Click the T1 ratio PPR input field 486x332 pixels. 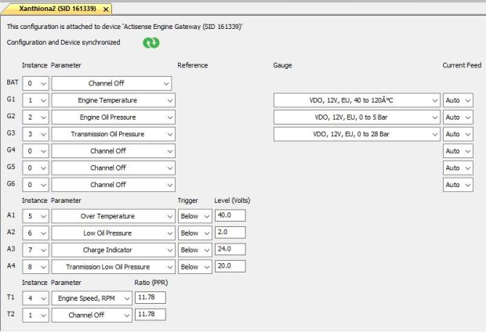(150, 298)
